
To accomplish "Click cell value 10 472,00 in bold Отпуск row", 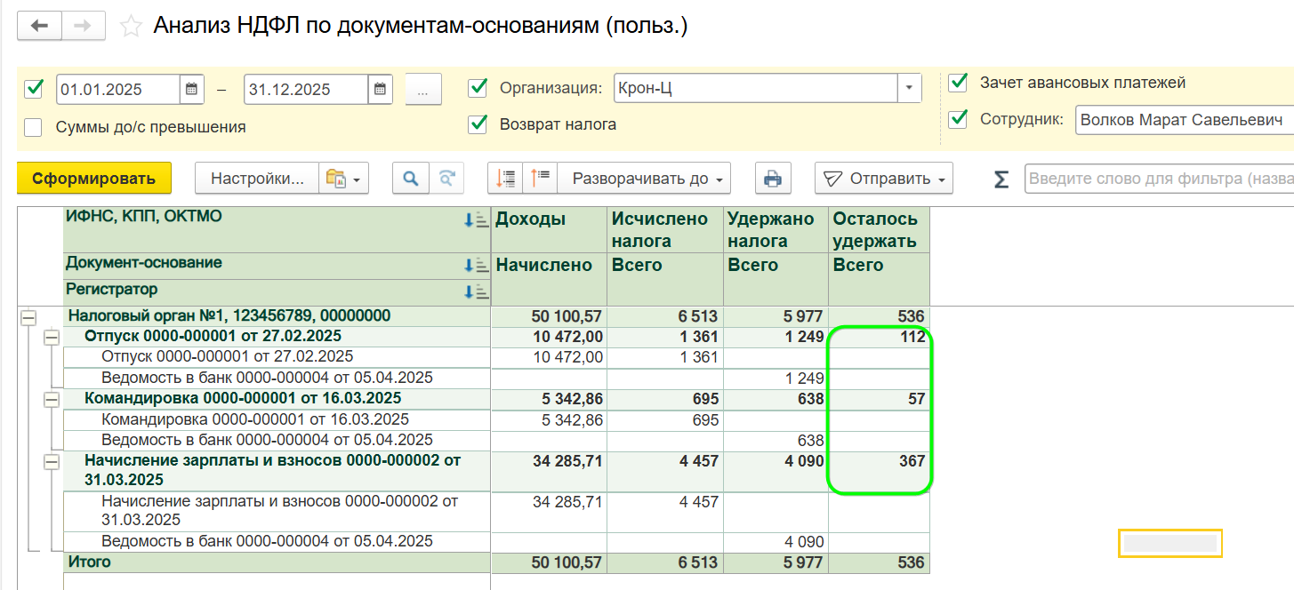I will [567, 336].
